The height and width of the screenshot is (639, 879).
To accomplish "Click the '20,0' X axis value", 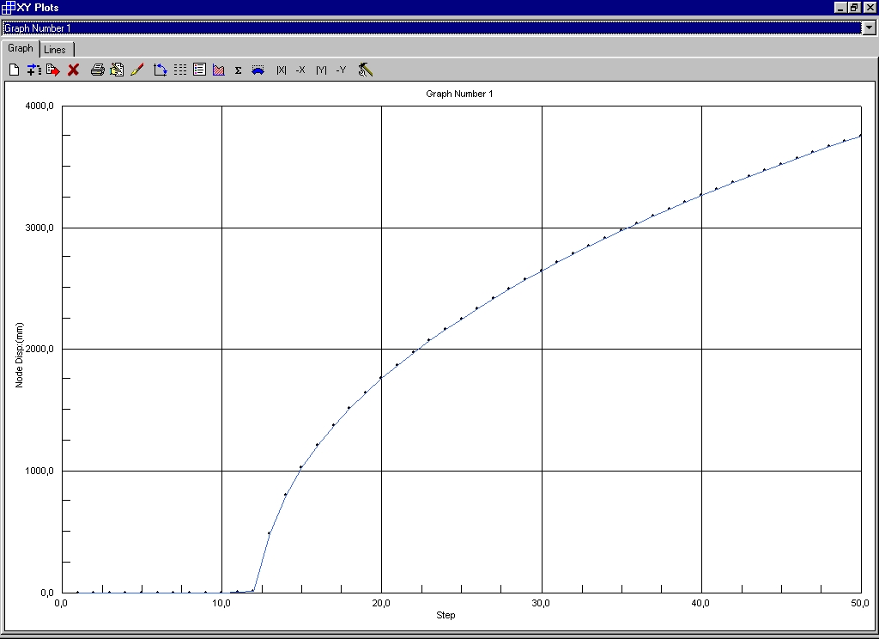I will click(381, 603).
